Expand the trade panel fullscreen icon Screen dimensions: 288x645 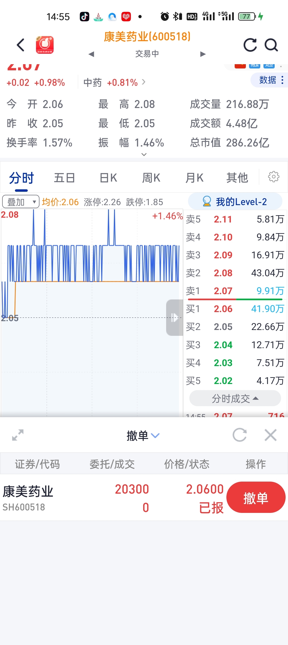coord(18,435)
